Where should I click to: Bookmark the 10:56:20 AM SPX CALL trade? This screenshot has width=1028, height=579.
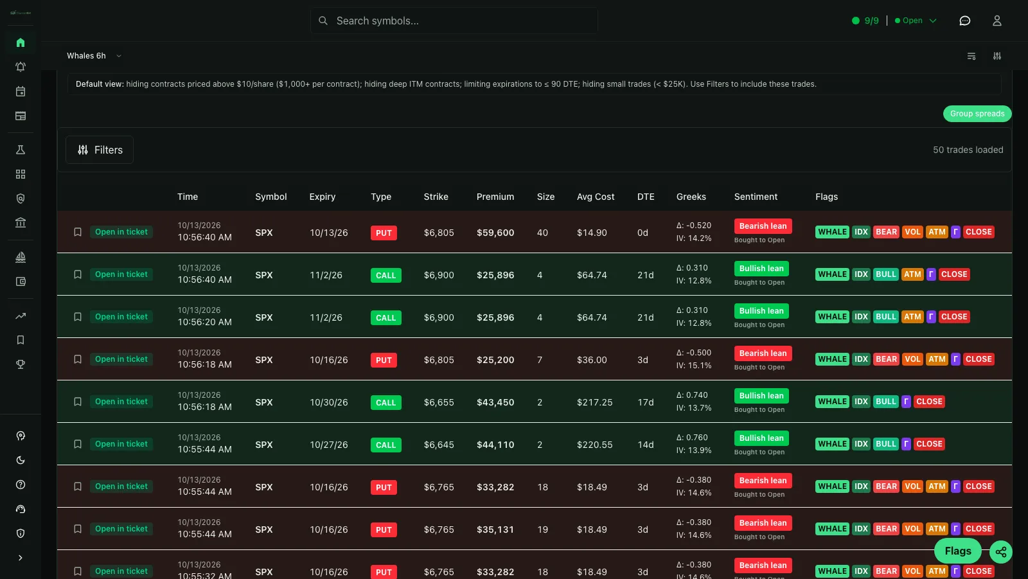(78, 317)
